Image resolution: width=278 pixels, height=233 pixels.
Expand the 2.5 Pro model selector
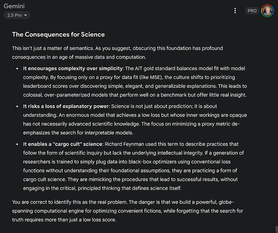tap(17, 15)
